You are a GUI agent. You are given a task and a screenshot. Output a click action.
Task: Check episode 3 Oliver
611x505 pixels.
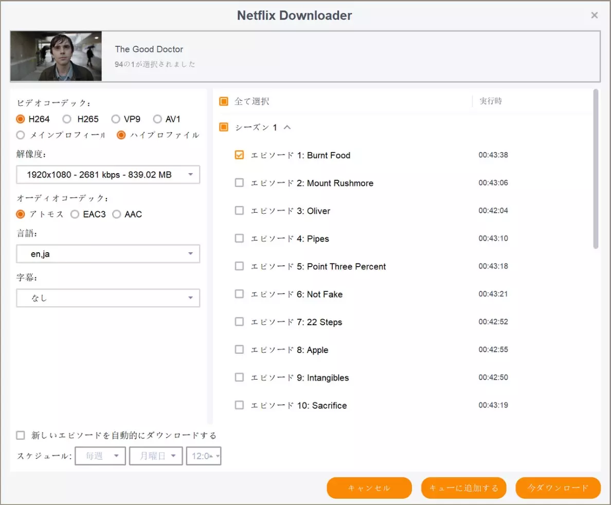(239, 211)
